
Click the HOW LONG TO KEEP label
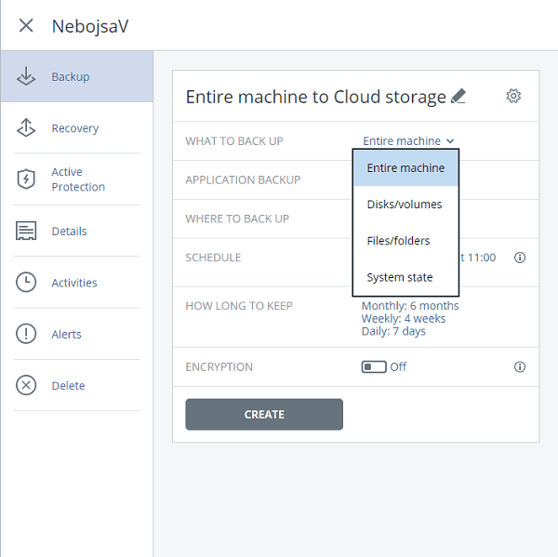(239, 306)
